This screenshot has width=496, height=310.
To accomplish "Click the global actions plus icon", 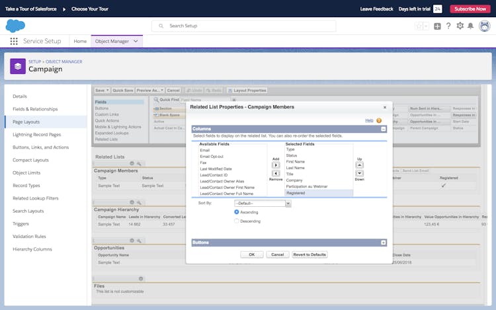I will coord(437,26).
